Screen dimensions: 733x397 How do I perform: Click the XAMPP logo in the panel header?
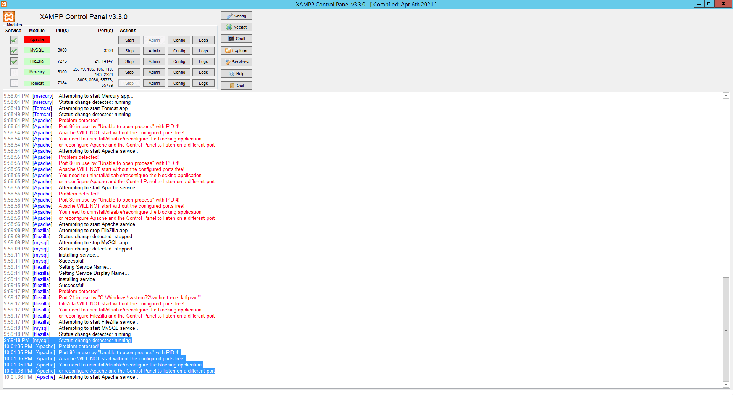pos(9,17)
